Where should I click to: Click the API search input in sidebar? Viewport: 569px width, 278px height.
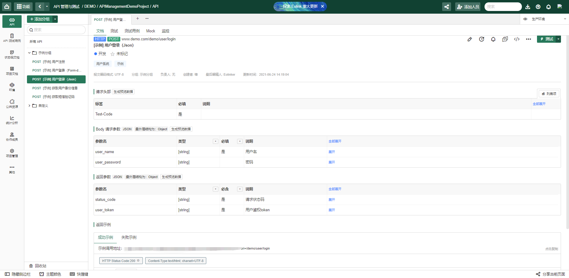56,30
